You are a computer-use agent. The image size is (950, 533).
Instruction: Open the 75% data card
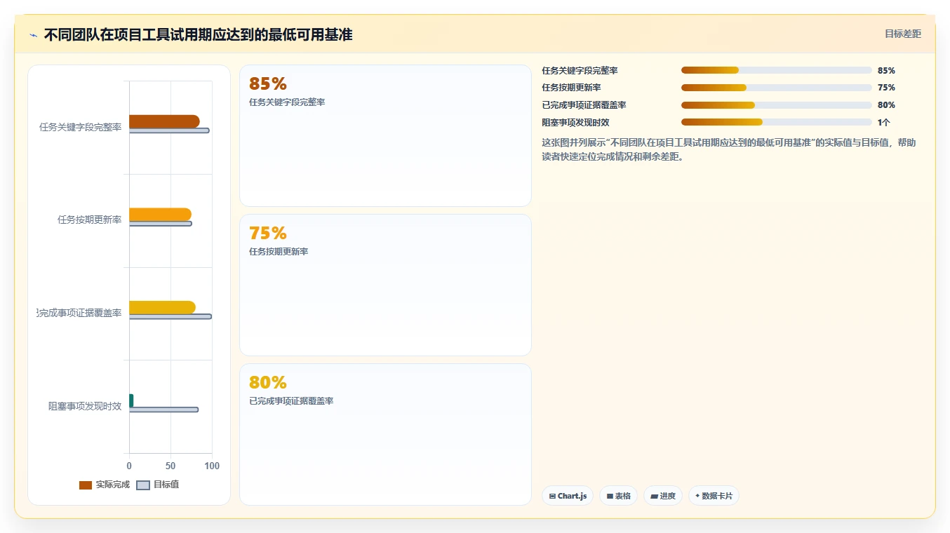pyautogui.click(x=385, y=285)
